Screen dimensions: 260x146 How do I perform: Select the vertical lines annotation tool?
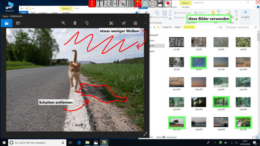pyautogui.click(x=130, y=4)
